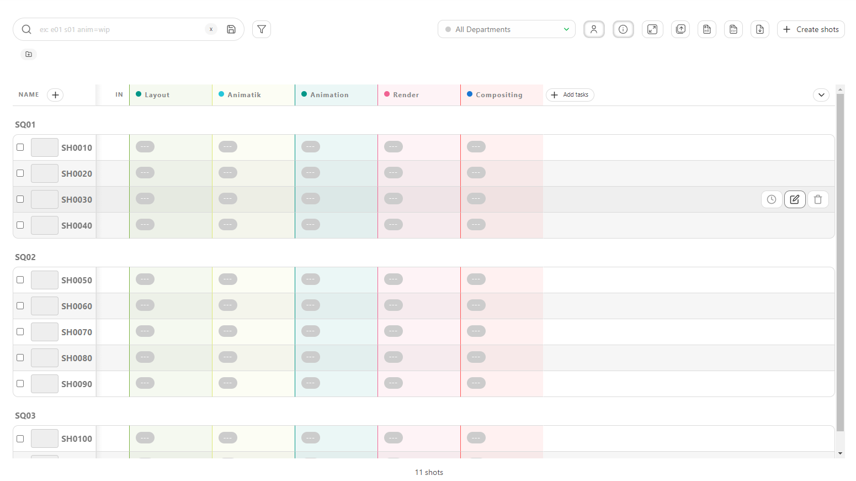Tick the checkbox for SH0100
856x481 pixels.
point(20,439)
